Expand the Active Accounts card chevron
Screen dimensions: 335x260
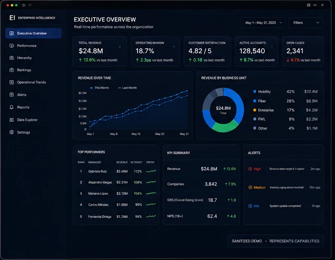coord(272,46)
